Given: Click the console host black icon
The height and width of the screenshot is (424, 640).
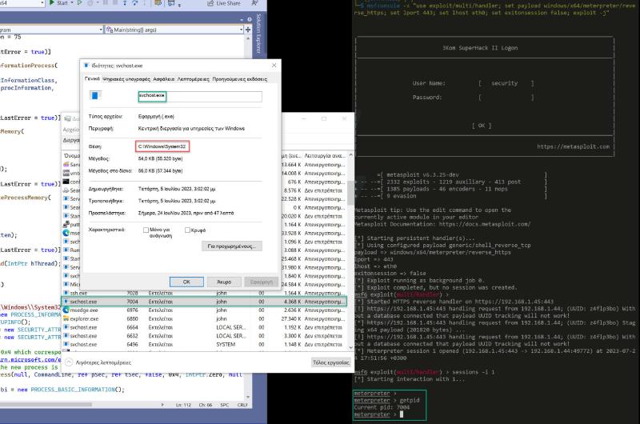Looking at the screenshot, I should (66, 182).
